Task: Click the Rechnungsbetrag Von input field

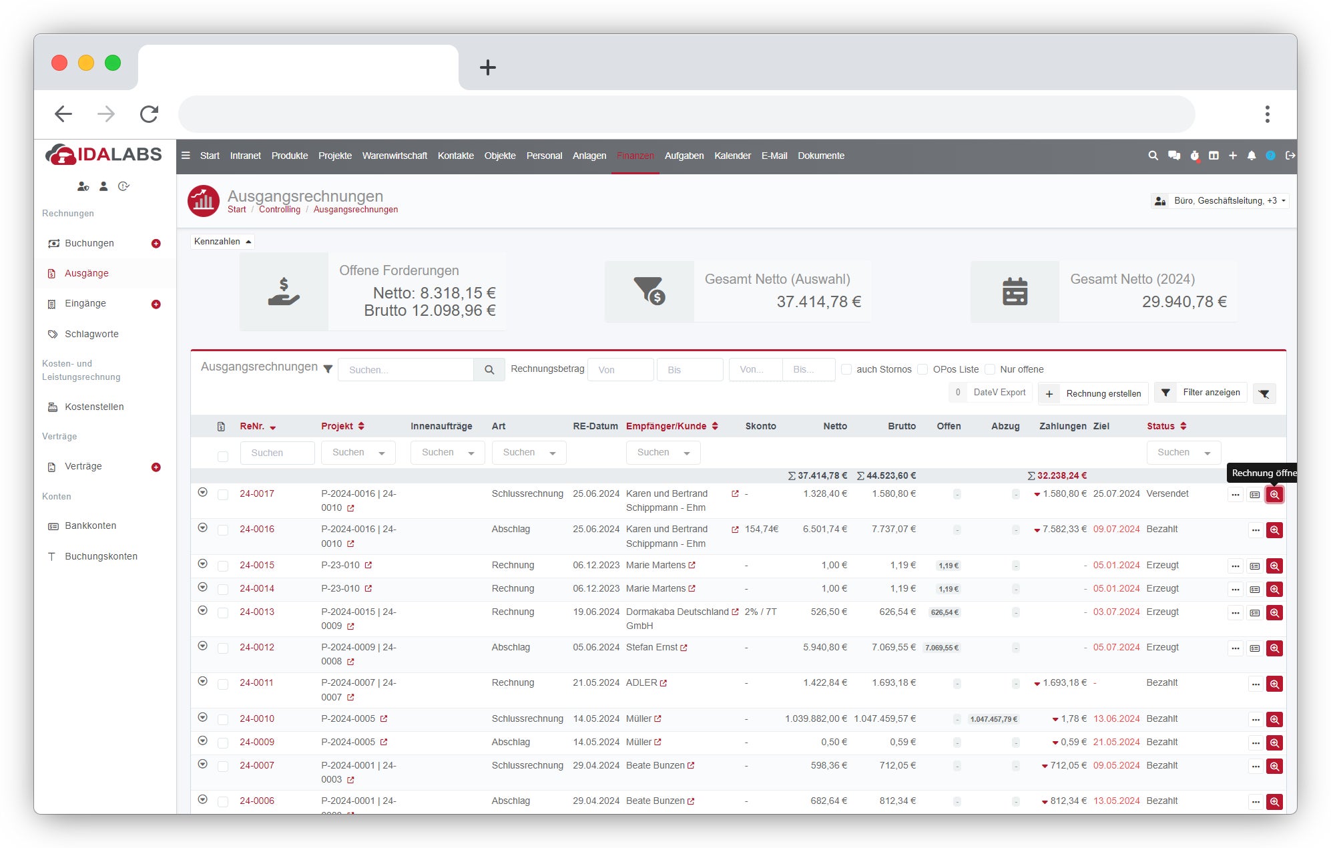Action: pyautogui.click(x=621, y=370)
